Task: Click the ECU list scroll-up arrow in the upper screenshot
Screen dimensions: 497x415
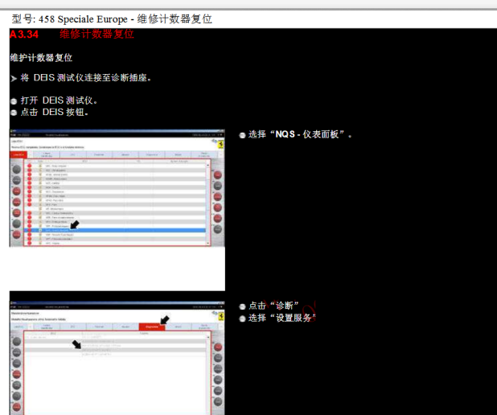Action: (x=208, y=165)
